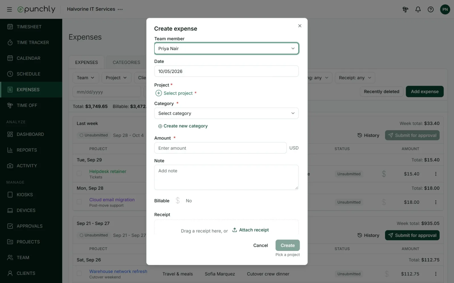The height and width of the screenshot is (283, 454).
Task: Click the Time Off icon in sidebar
Action: point(10,105)
